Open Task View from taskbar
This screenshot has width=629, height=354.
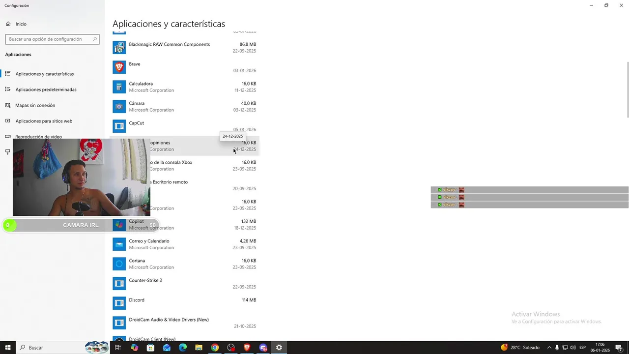point(118,348)
